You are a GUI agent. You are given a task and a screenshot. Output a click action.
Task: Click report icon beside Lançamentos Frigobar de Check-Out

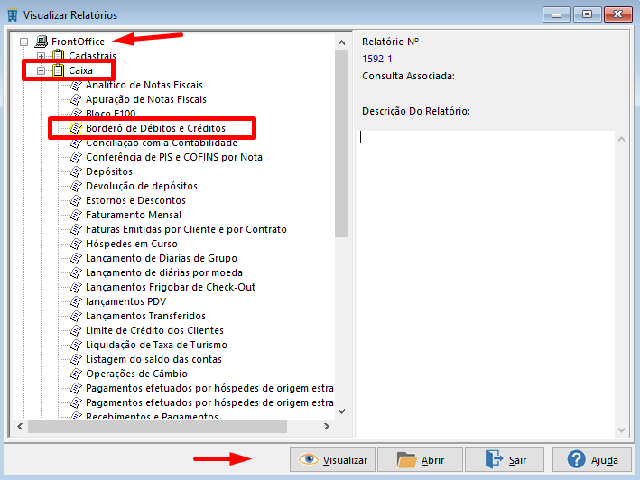(x=76, y=287)
